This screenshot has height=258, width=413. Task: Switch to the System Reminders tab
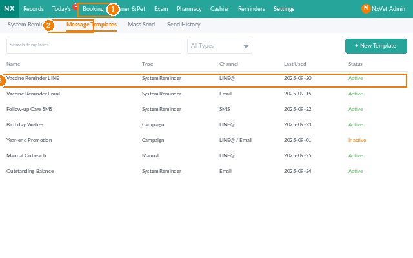(x=25, y=25)
